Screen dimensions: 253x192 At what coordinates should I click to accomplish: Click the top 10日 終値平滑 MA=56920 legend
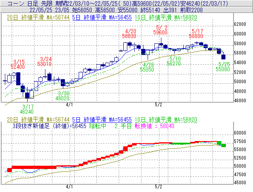(166, 17)
